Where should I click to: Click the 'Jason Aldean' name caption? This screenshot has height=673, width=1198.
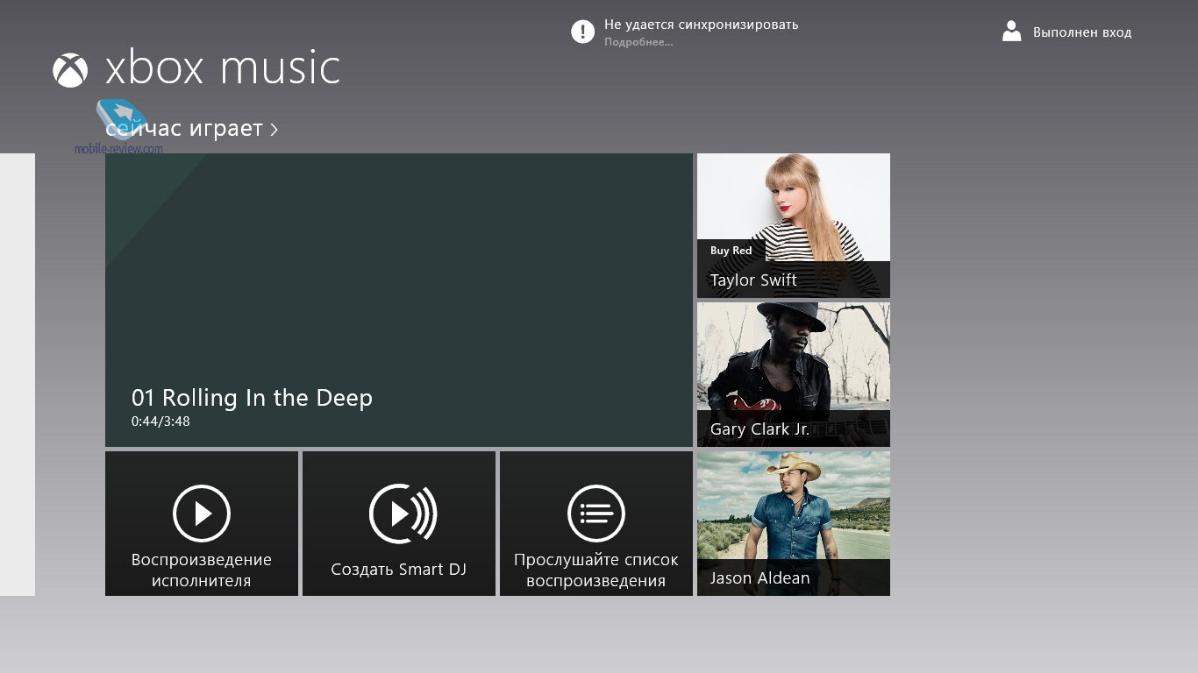tap(759, 578)
